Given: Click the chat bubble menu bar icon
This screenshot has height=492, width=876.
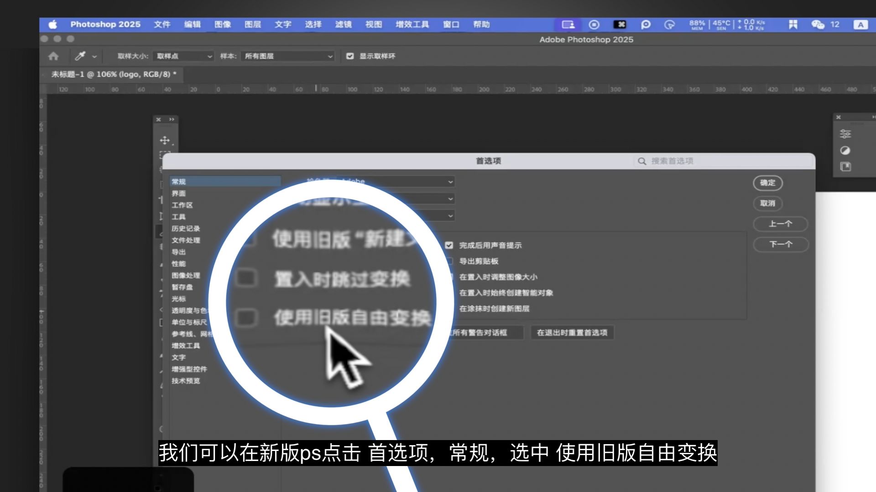Looking at the screenshot, I should 646,25.
